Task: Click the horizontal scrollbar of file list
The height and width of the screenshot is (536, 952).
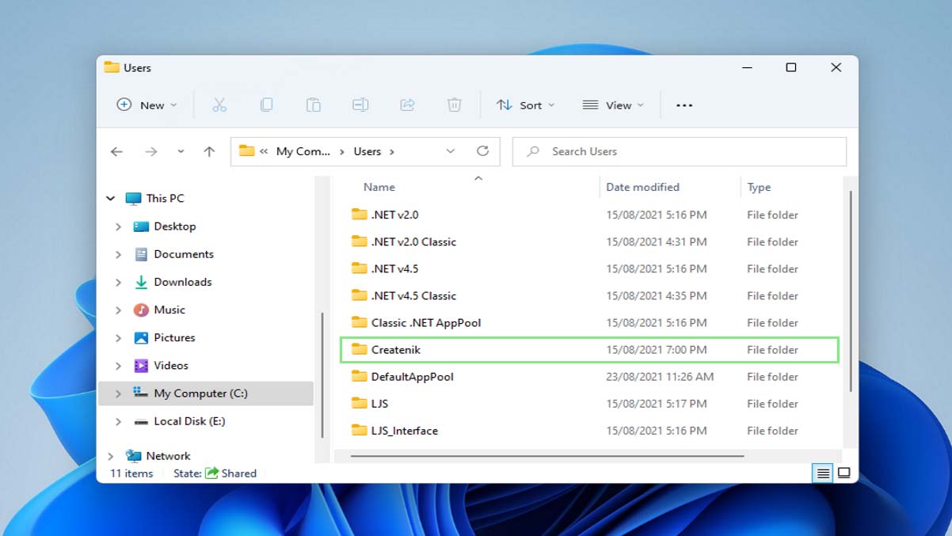Action: pyautogui.click(x=546, y=456)
